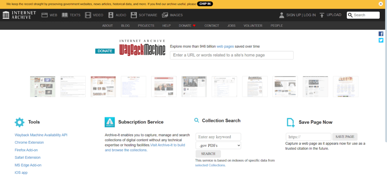Viewport: 387px width, 175px height.
Task: Open the Contact menu item
Action: (x=212, y=26)
